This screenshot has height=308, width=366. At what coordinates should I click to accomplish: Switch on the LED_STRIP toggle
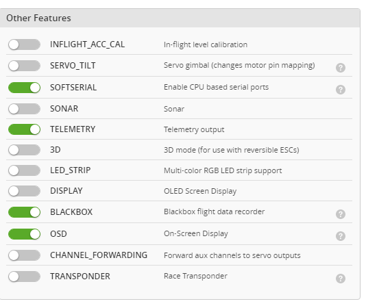(24, 170)
